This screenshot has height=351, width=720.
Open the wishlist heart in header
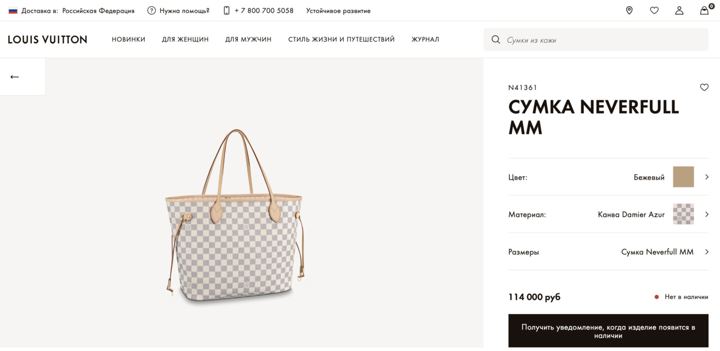(x=654, y=11)
